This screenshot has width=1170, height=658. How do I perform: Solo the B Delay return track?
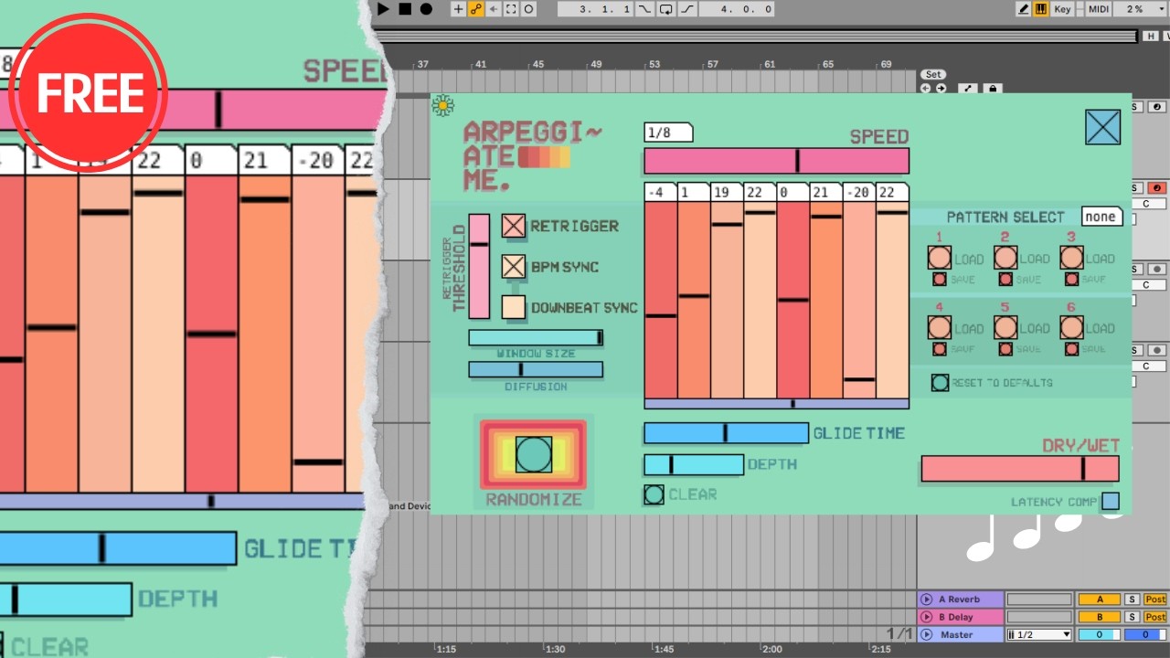[x=1132, y=617]
